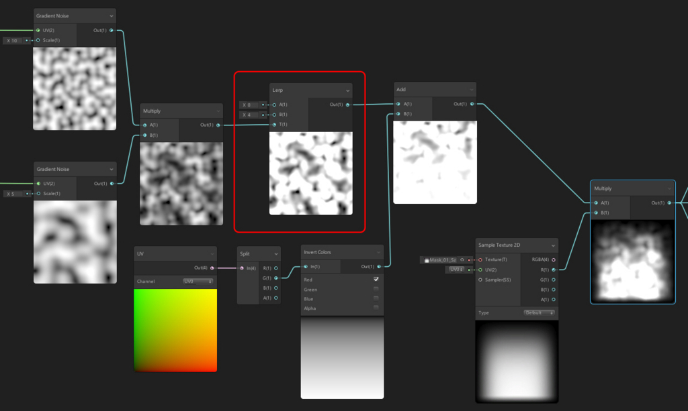The width and height of the screenshot is (688, 411).
Task: Click Out(1) port of the blue-outlined Multiply node
Action: (669, 202)
